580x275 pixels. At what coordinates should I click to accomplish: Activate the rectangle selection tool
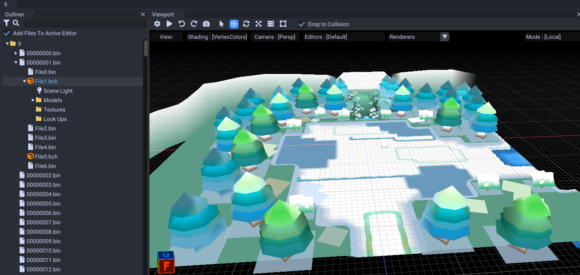[x=283, y=24]
